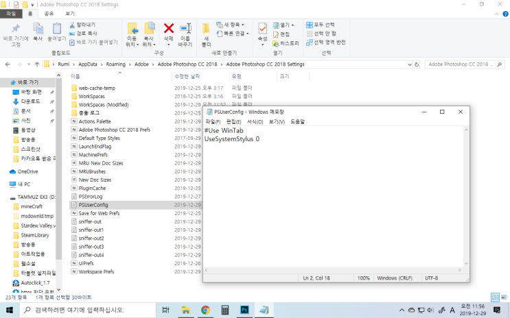
Task: Click the Pin to Quick Access ribbon icon
Action: [16, 28]
